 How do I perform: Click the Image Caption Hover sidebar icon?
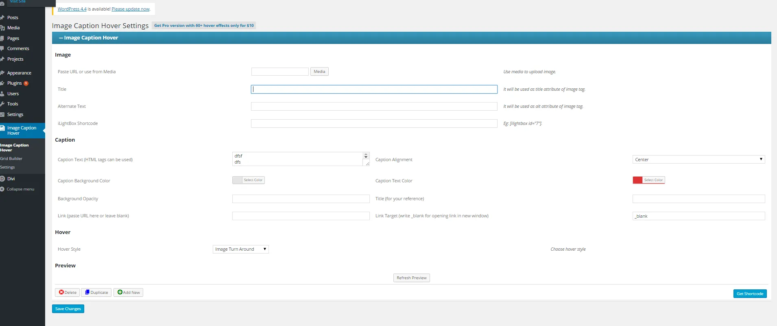click(x=2, y=128)
